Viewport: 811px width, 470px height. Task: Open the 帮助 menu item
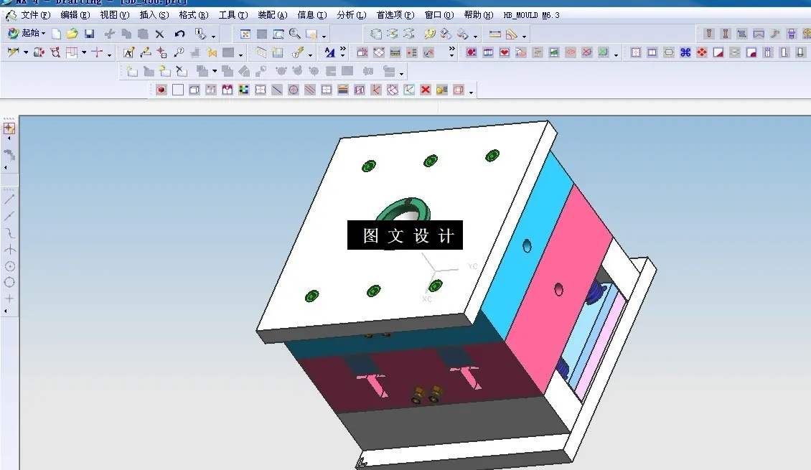[x=481, y=14]
